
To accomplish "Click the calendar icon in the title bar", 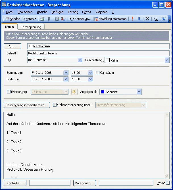I will click(4, 5).
